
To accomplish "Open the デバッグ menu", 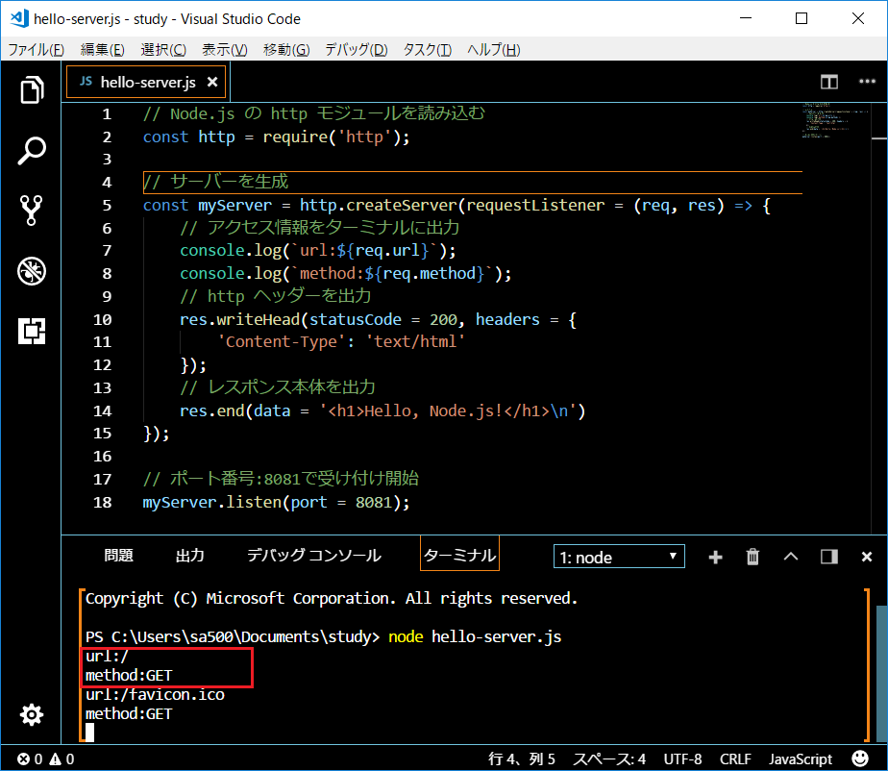I will click(x=356, y=49).
